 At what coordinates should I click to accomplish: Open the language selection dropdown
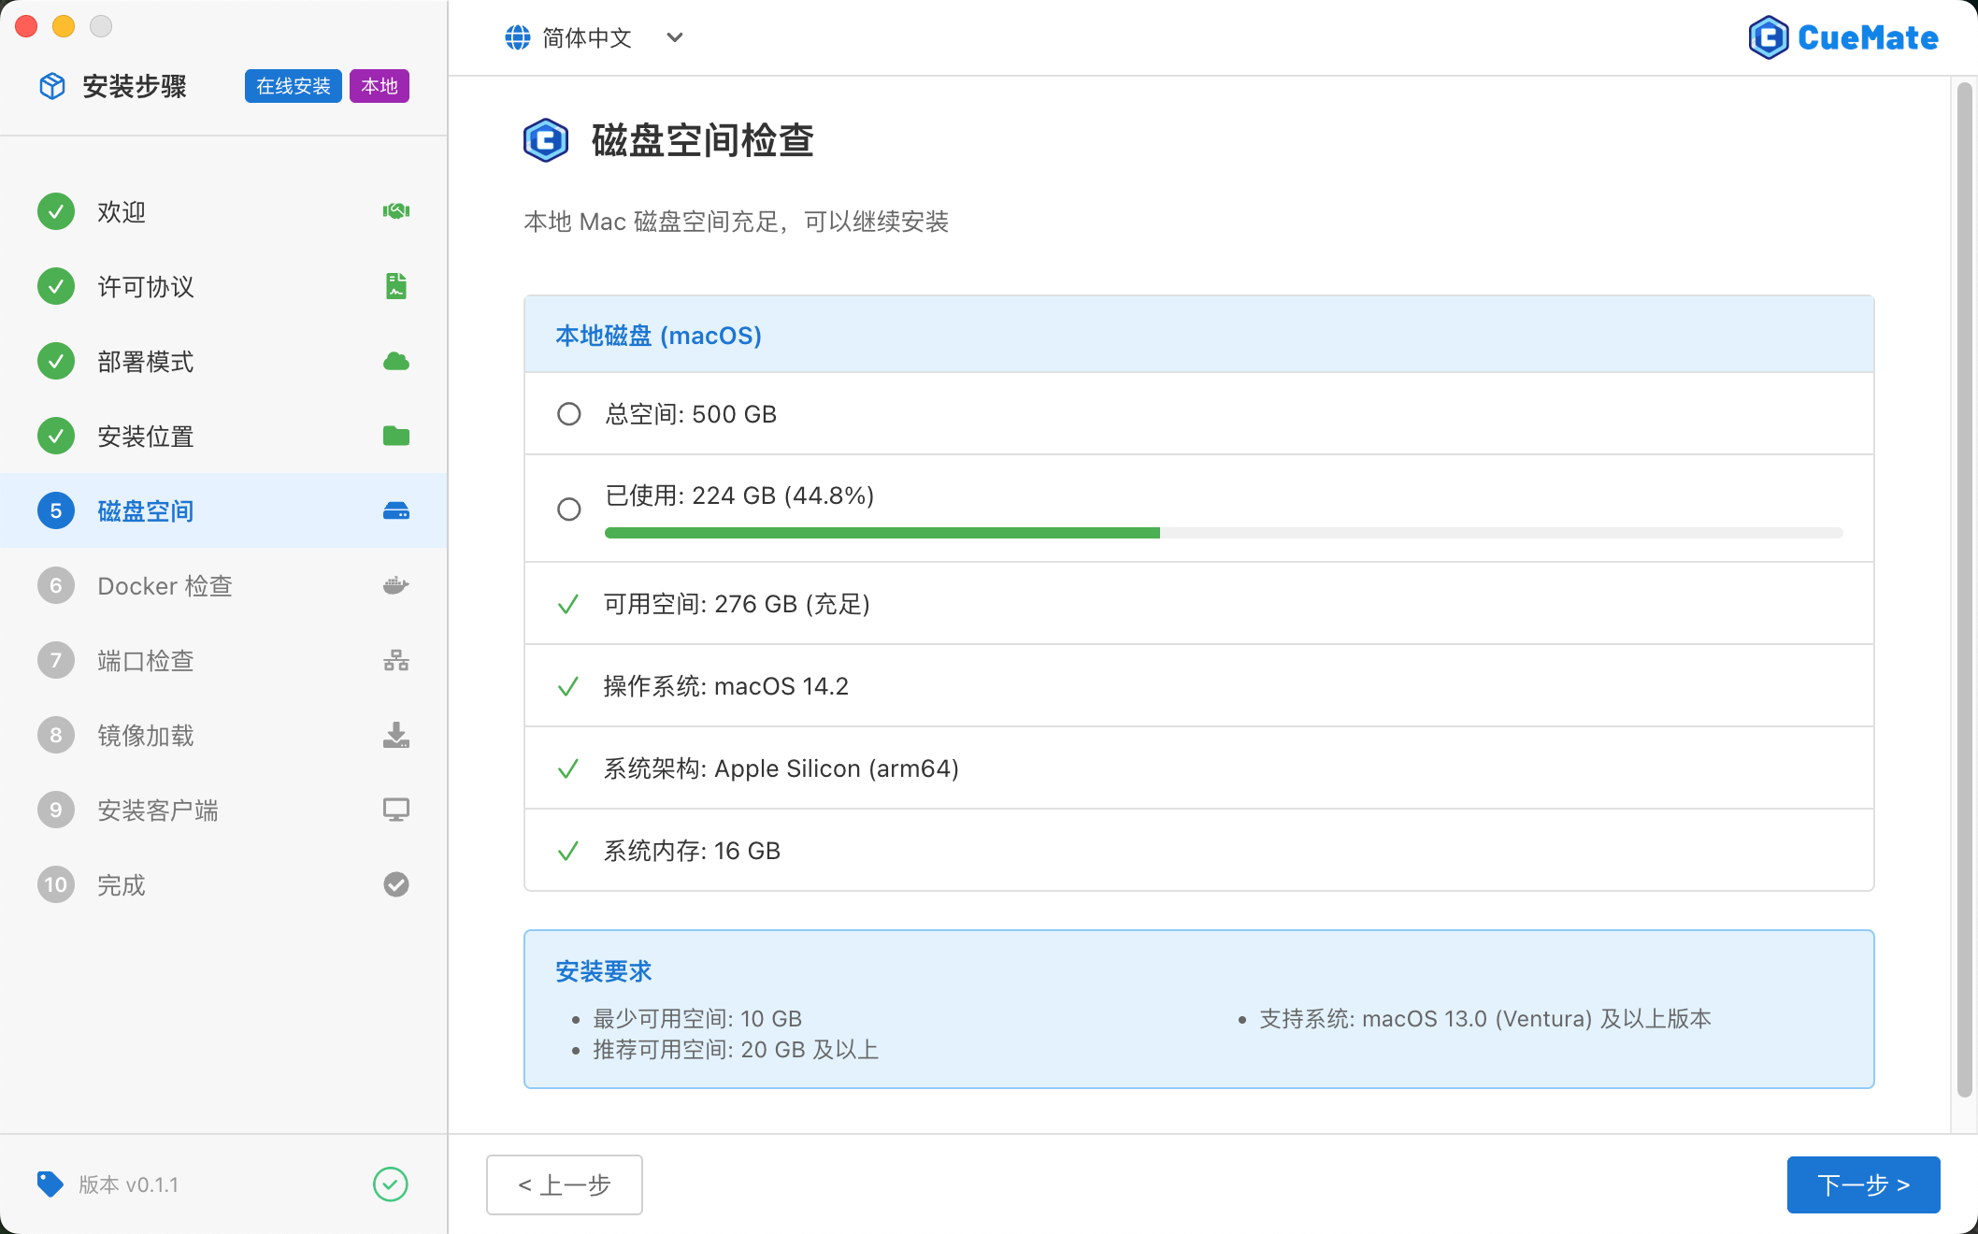click(x=673, y=37)
